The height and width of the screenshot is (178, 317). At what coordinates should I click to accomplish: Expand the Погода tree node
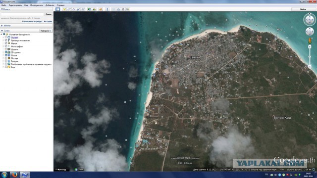point(3,58)
